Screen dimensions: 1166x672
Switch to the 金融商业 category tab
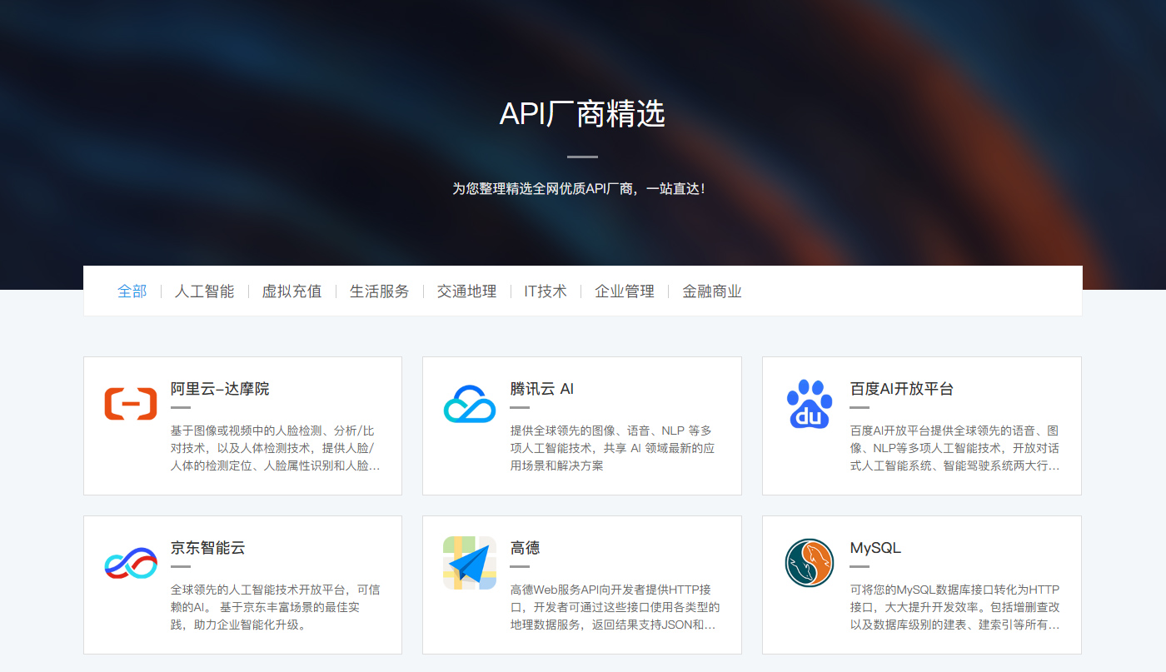coord(712,291)
